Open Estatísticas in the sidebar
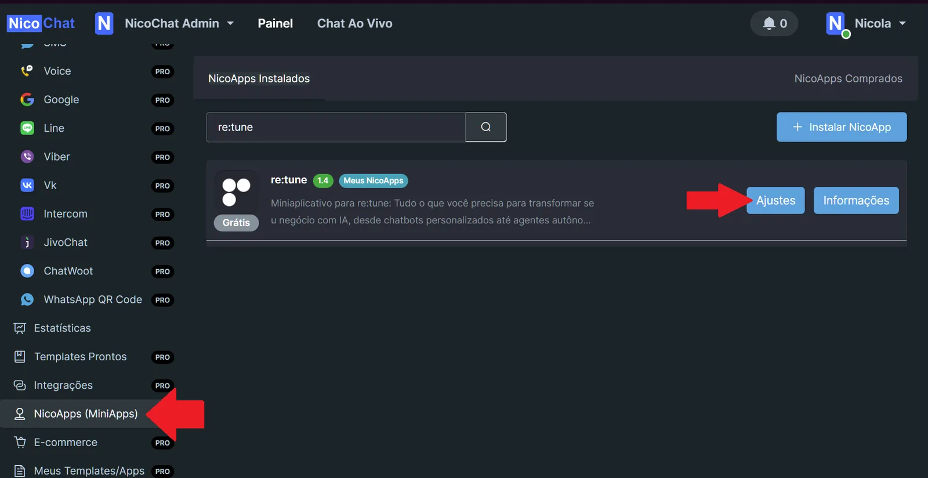The width and height of the screenshot is (928, 478). pyautogui.click(x=63, y=328)
